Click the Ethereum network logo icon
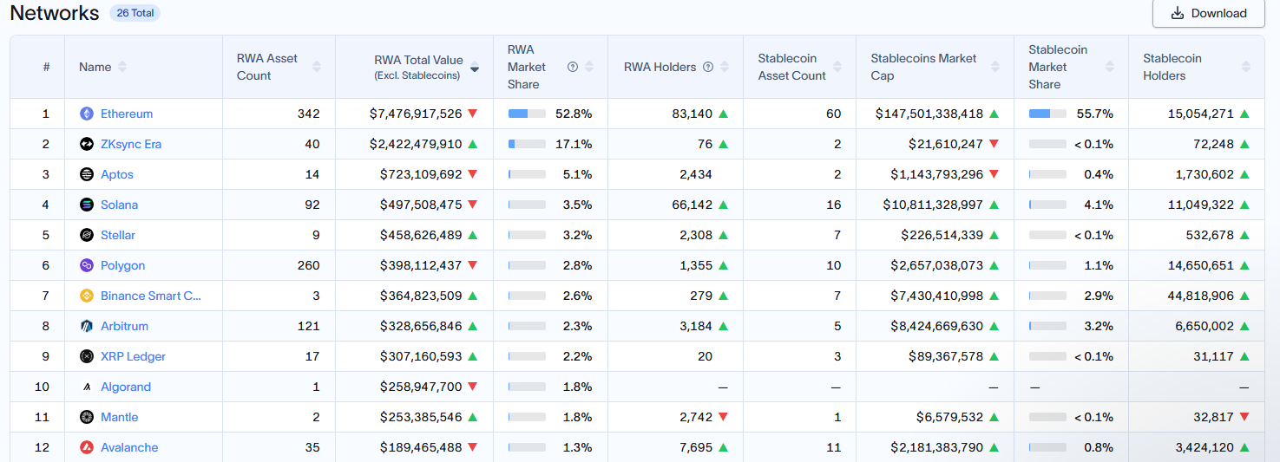Screen dimensions: 1280x462 click(x=87, y=114)
